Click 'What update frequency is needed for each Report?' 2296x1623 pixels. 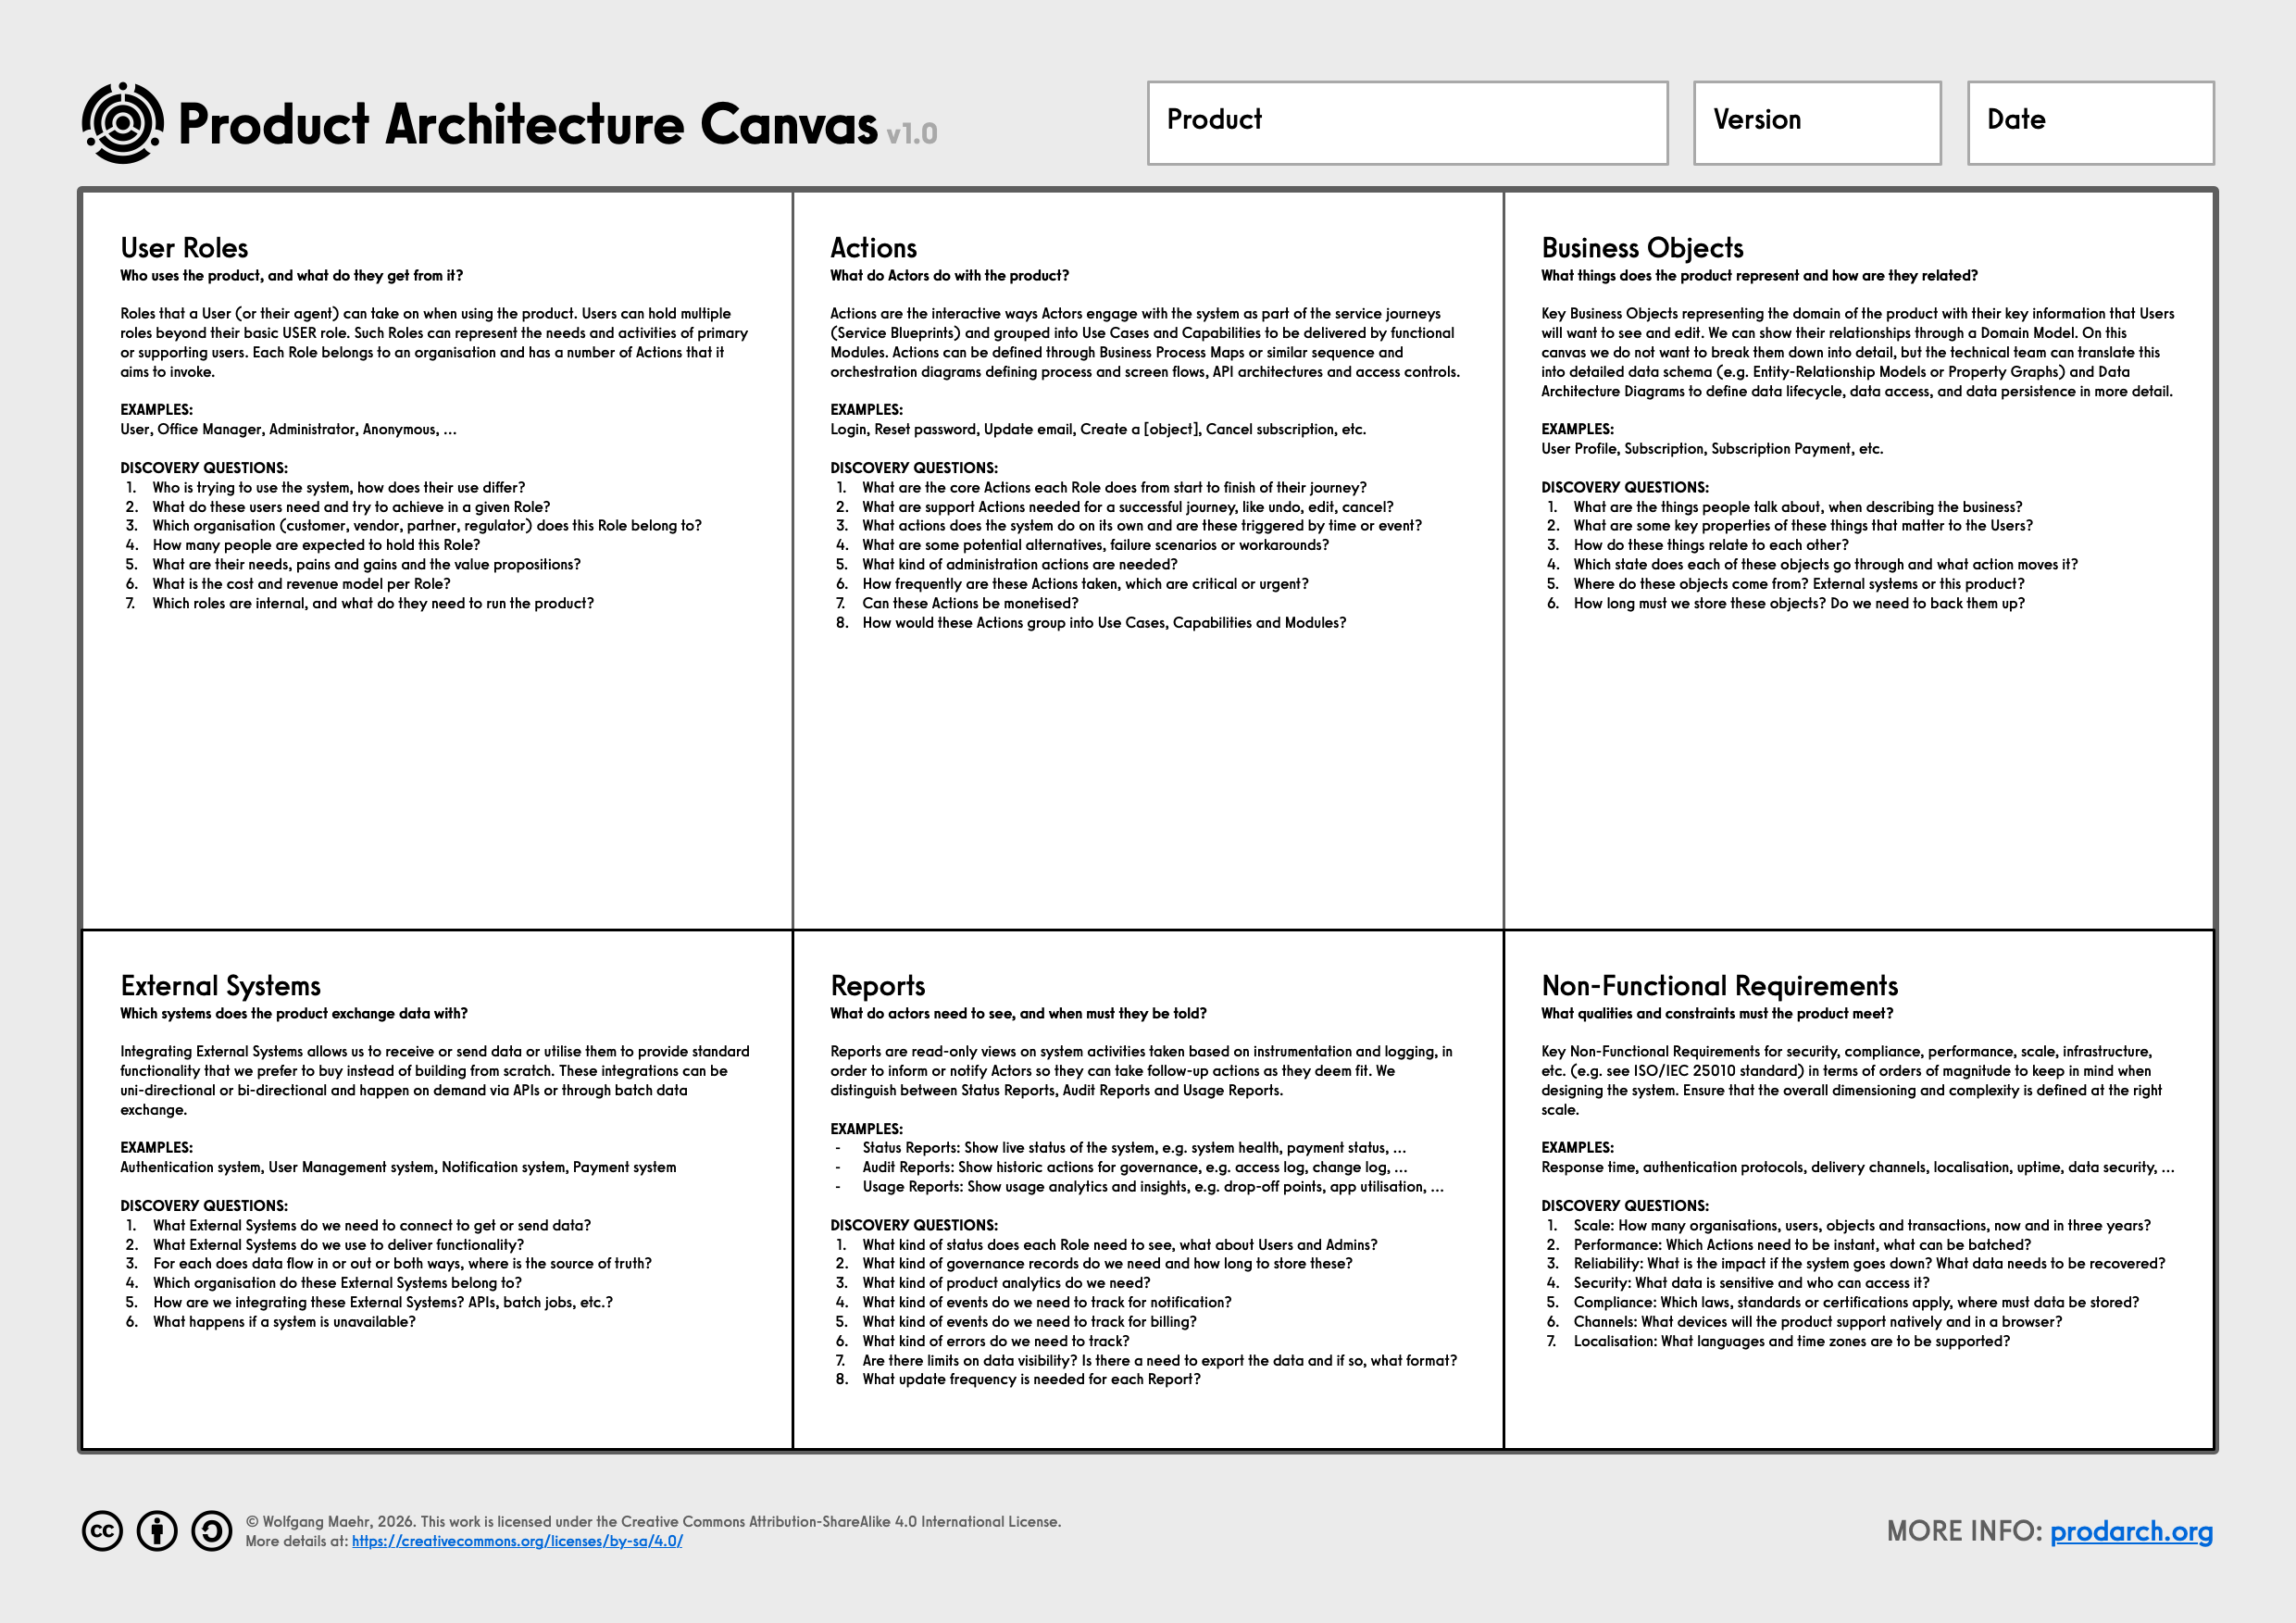[1031, 1380]
